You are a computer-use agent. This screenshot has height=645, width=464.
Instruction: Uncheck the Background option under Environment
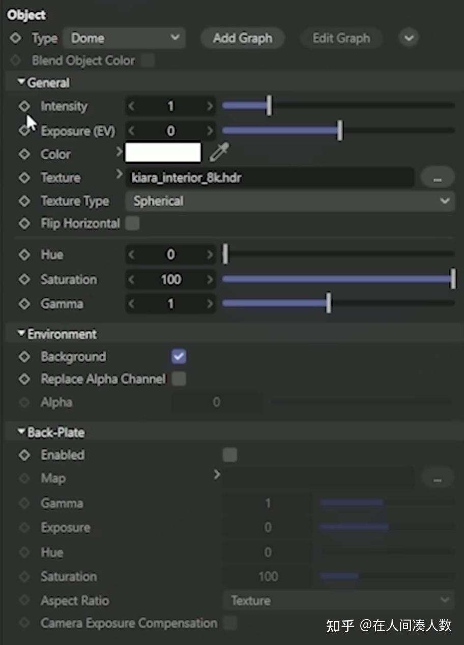pyautogui.click(x=178, y=357)
